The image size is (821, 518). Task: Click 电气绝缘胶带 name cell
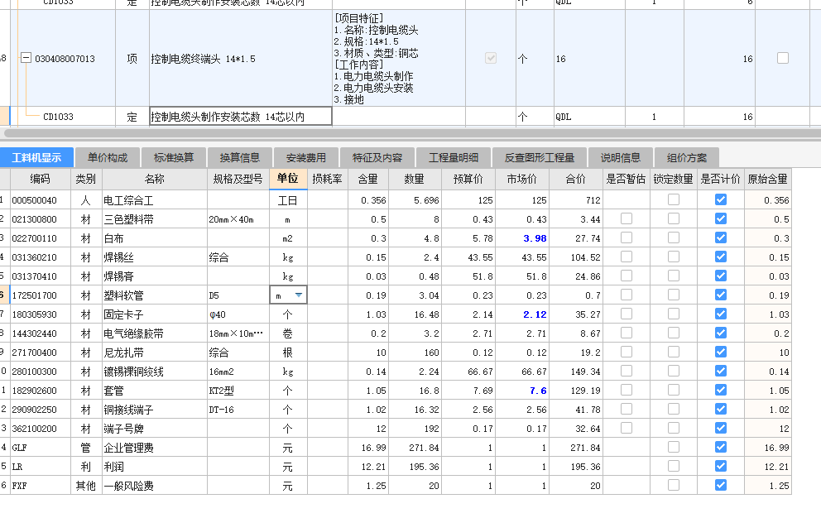155,333
